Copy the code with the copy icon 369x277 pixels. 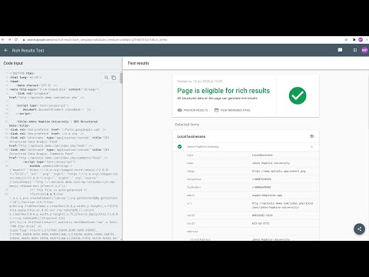coord(114,78)
